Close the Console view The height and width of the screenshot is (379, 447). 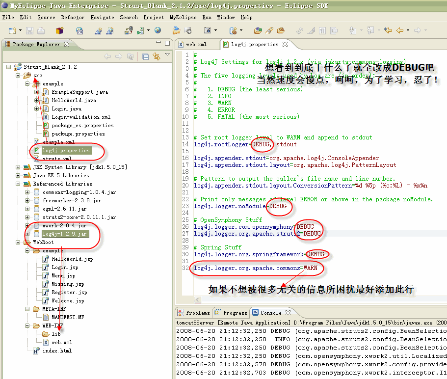pos(288,313)
